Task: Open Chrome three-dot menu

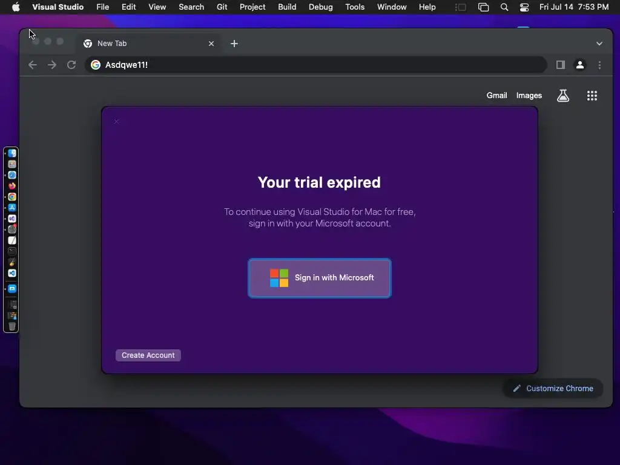Action: click(599, 65)
